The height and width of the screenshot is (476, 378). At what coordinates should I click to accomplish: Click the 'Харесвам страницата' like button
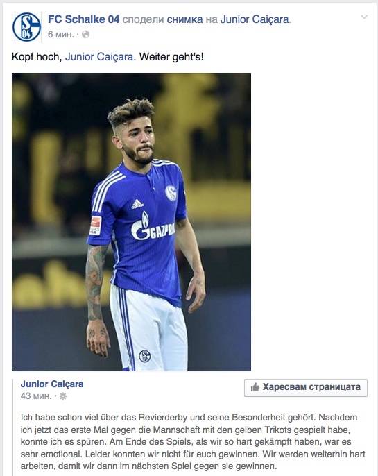click(306, 388)
